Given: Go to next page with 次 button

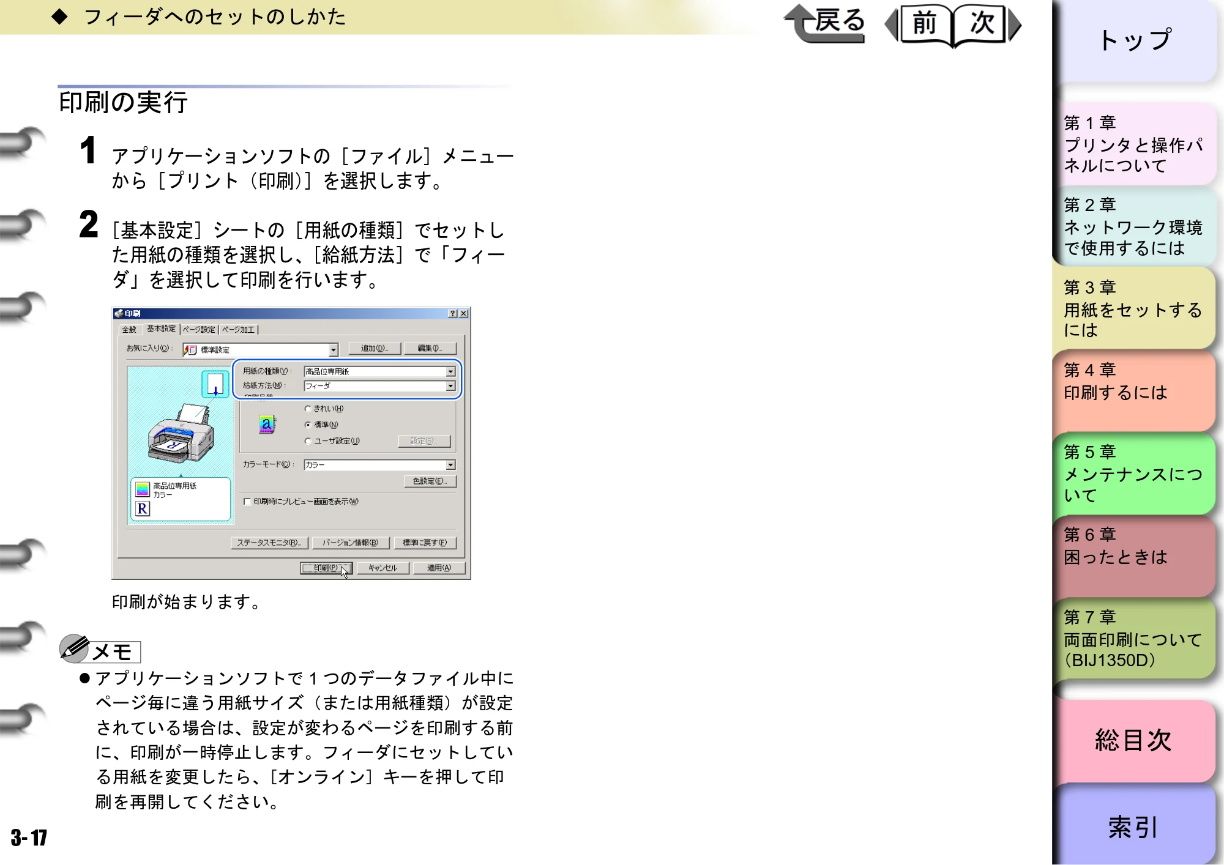Looking at the screenshot, I should point(985,24).
